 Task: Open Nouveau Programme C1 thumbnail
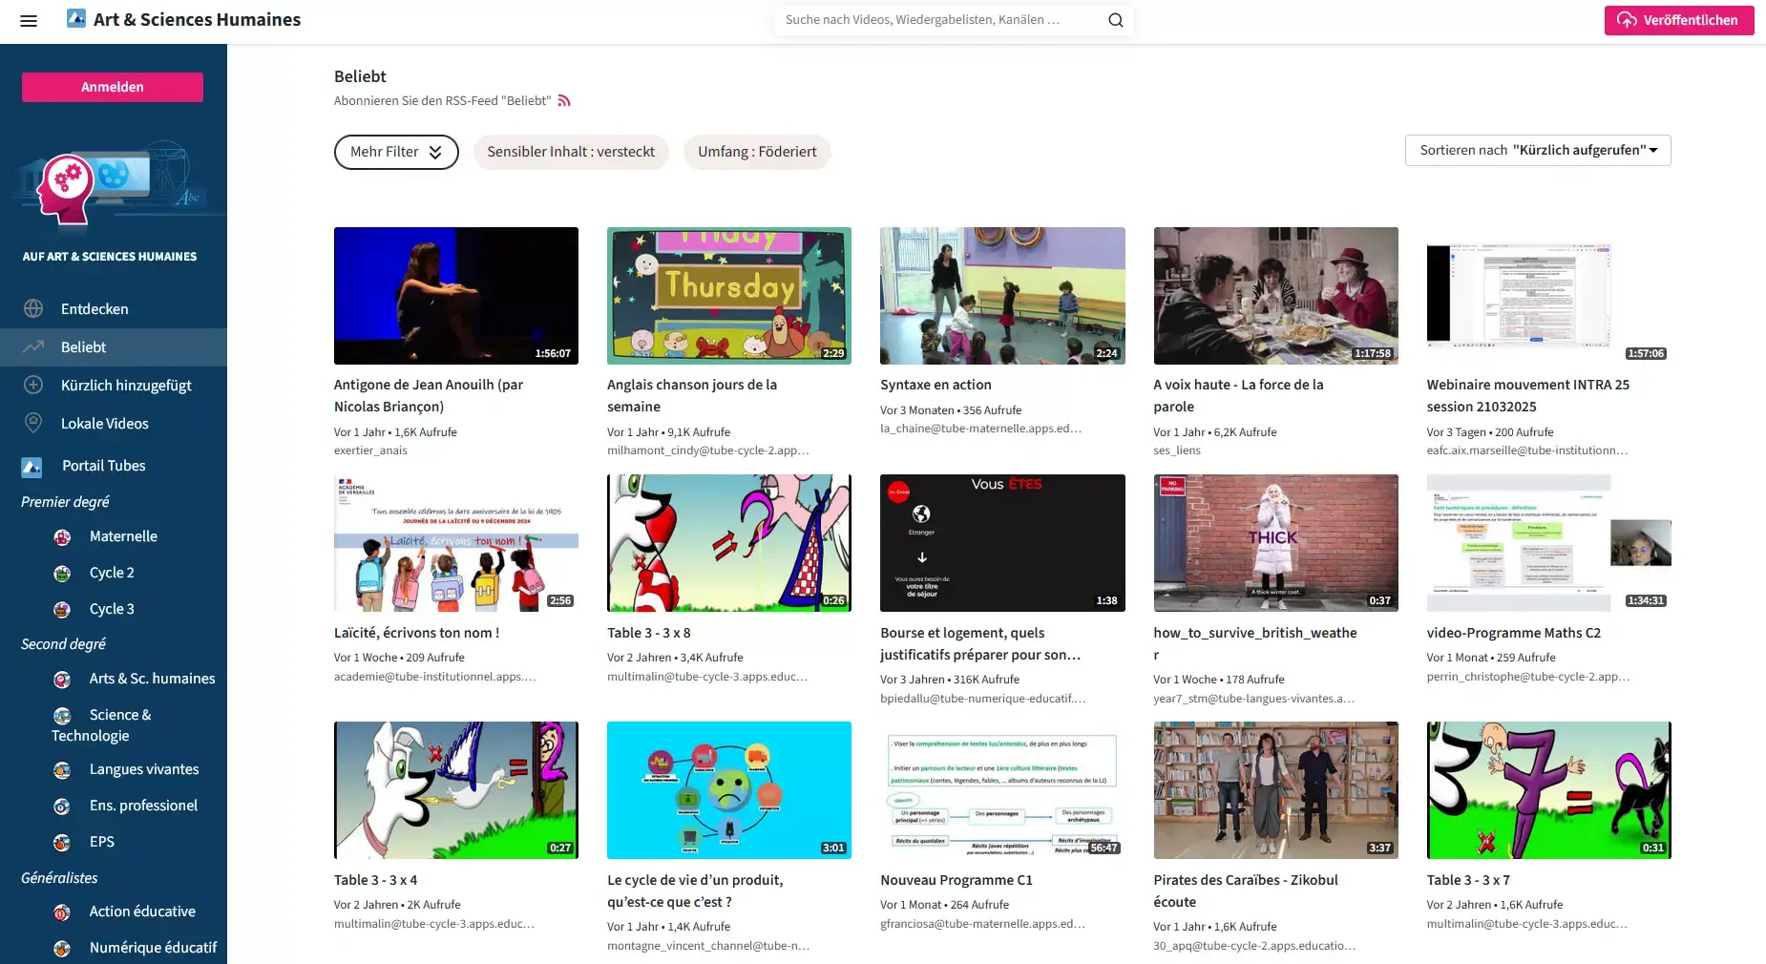pyautogui.click(x=1002, y=790)
